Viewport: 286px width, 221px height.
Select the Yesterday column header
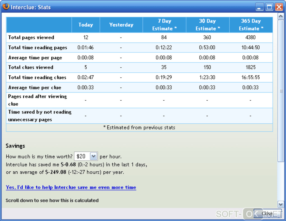coord(121,25)
